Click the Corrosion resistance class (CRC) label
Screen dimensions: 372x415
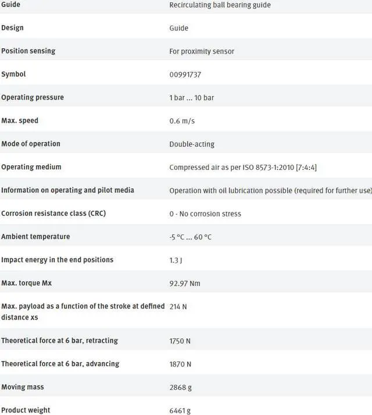53,213
